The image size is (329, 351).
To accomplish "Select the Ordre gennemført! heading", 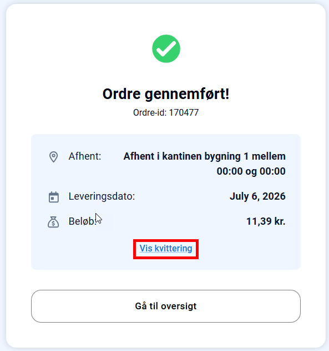I will [166, 94].
